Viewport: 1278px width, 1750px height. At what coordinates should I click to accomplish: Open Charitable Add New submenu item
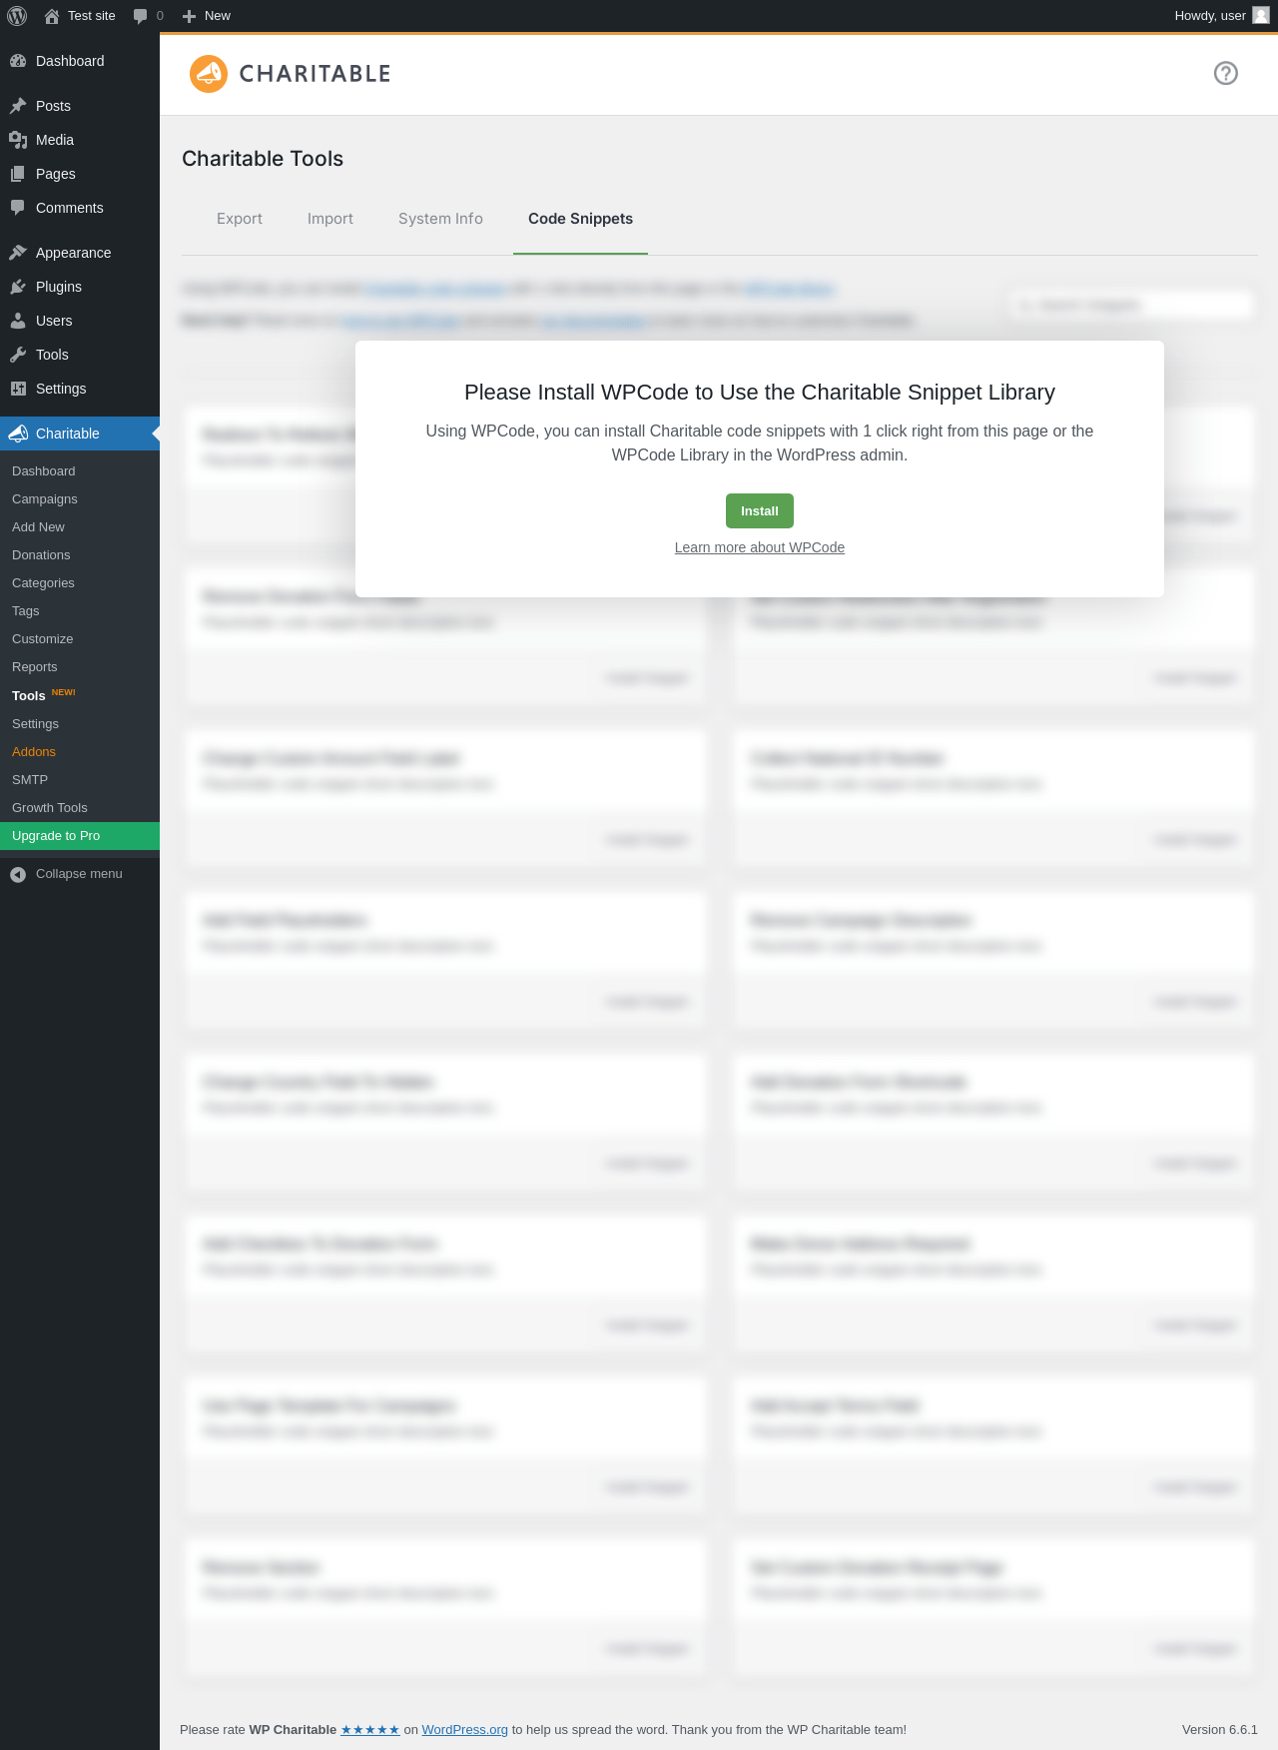coord(80,527)
